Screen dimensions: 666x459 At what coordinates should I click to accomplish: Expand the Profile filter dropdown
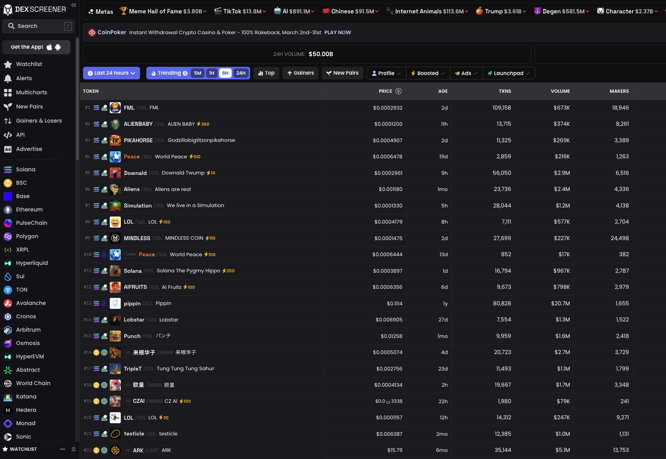(386, 73)
